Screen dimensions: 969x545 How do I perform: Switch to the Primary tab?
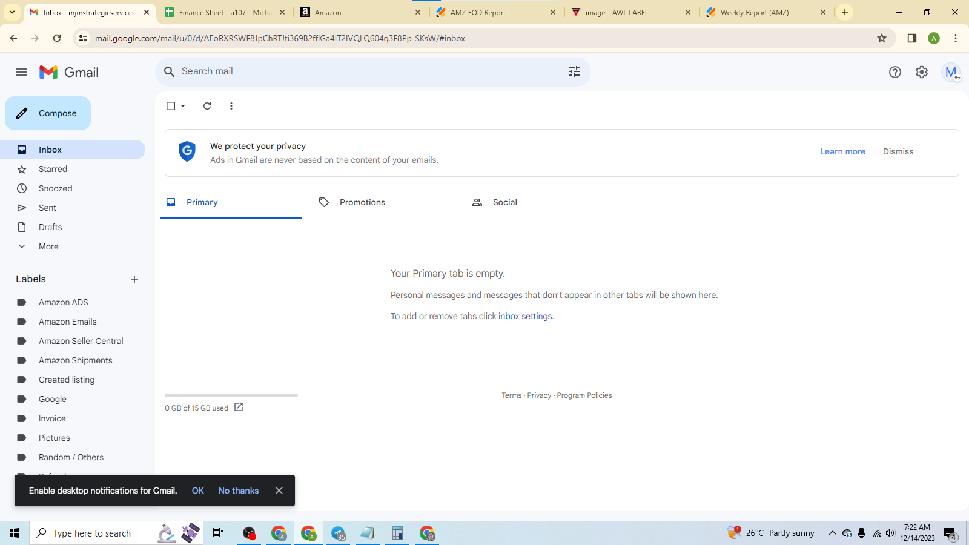tap(231, 202)
